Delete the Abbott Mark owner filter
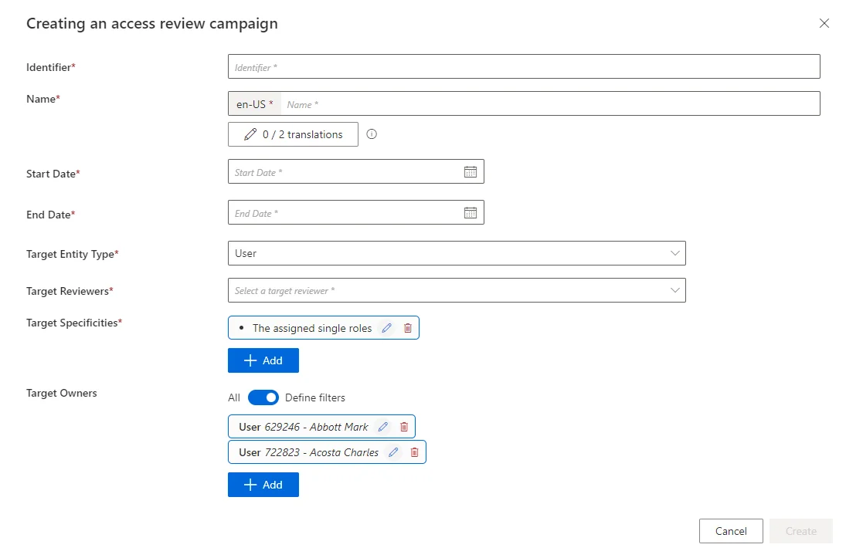 tap(404, 427)
